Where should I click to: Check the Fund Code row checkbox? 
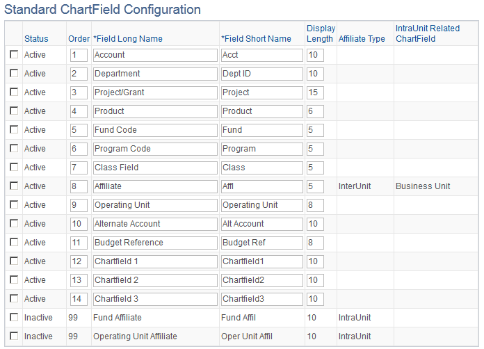(x=14, y=129)
